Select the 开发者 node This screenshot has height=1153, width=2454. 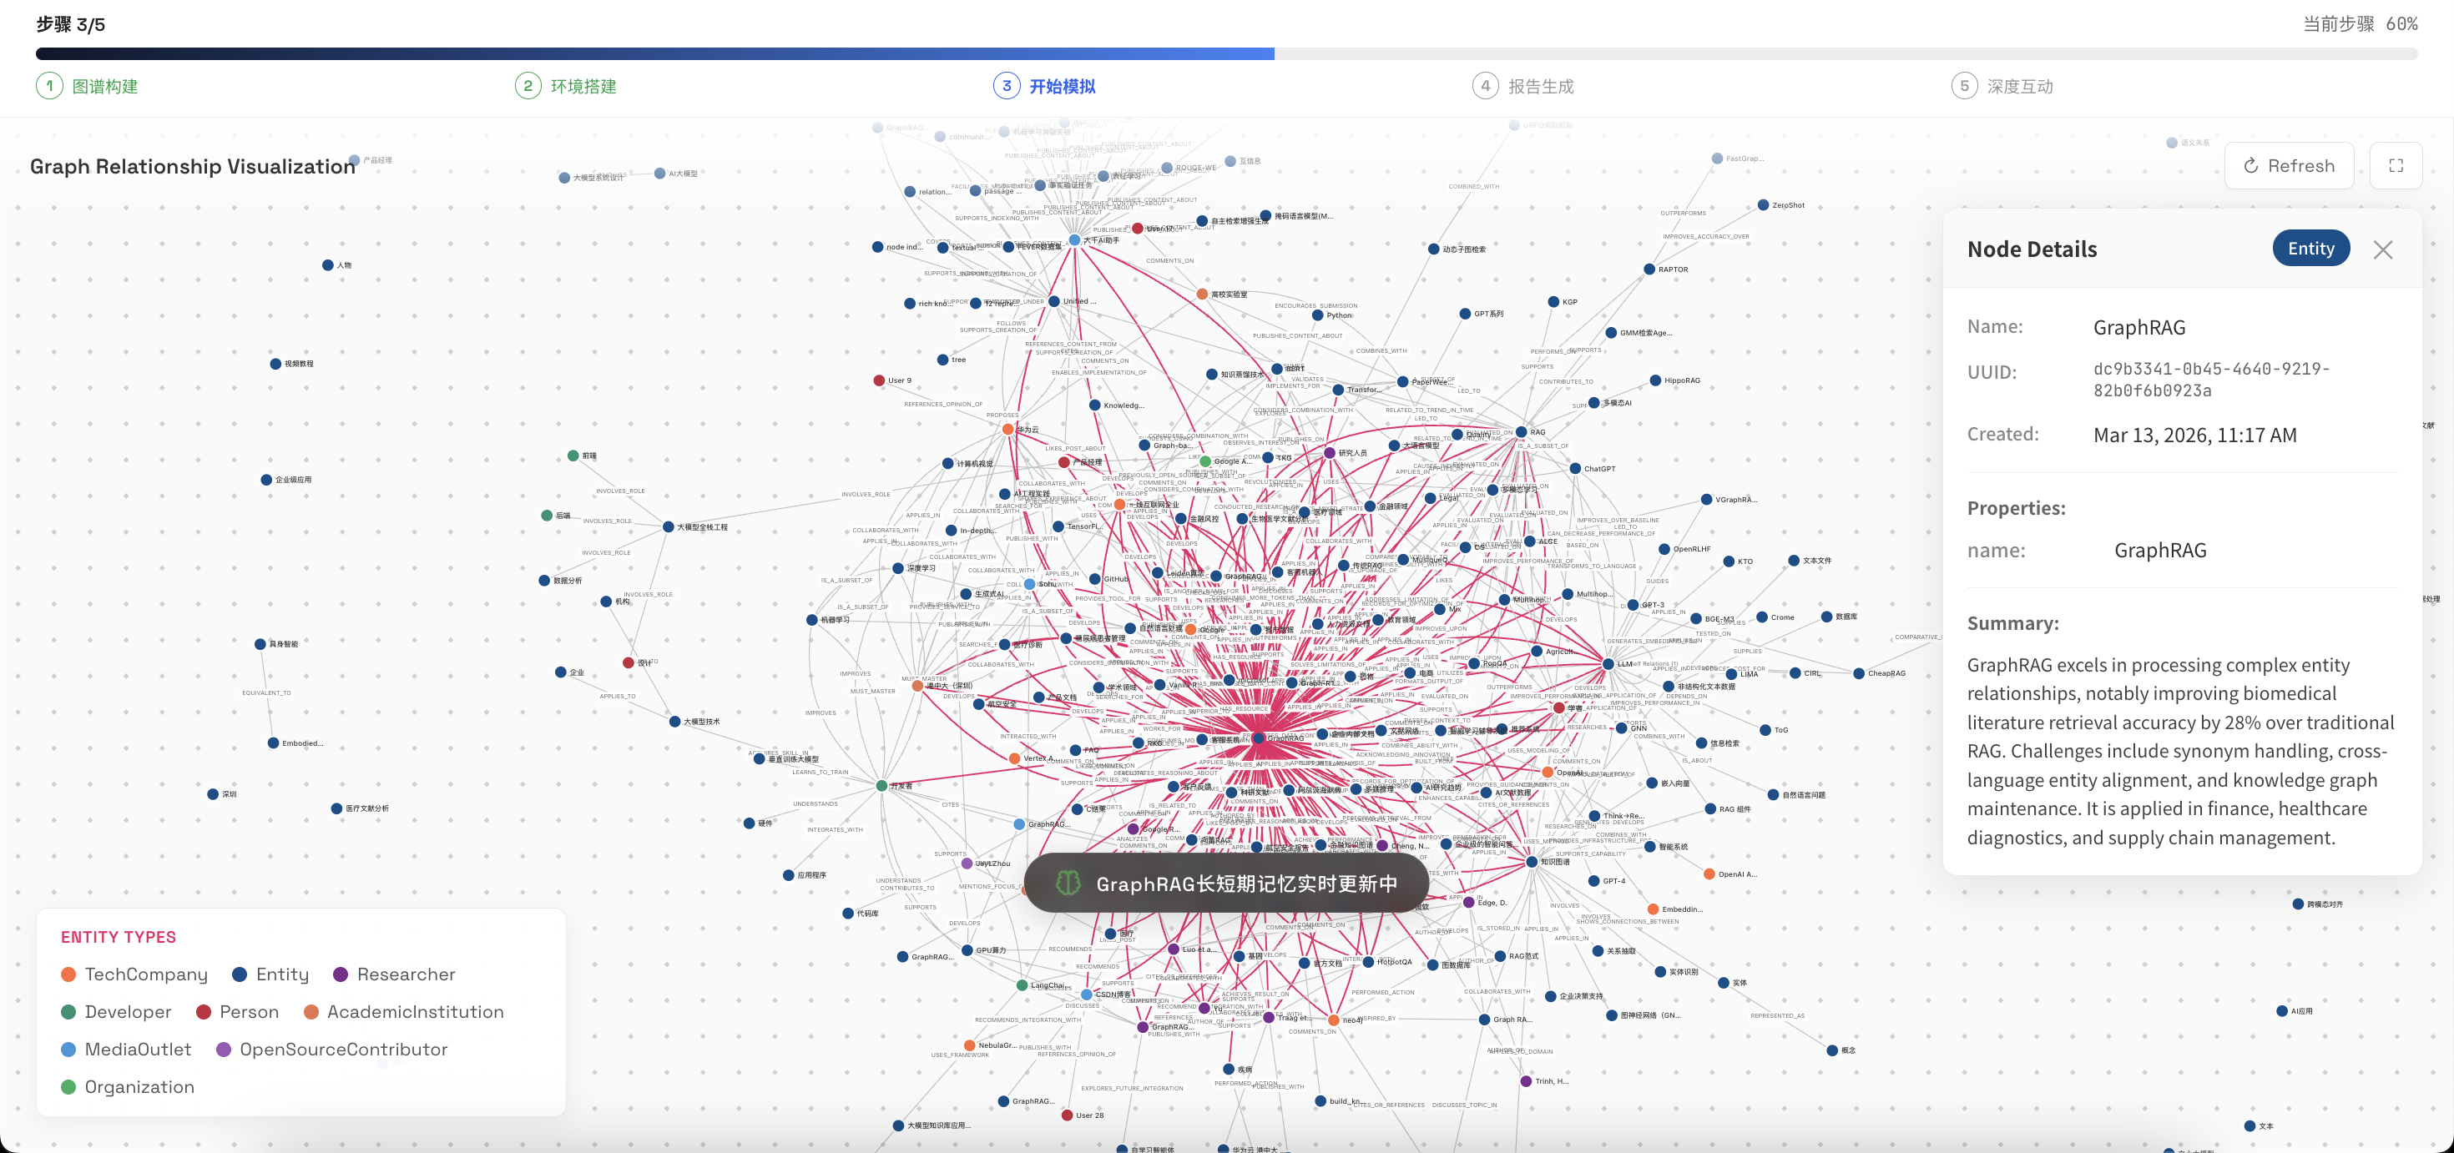[881, 787]
